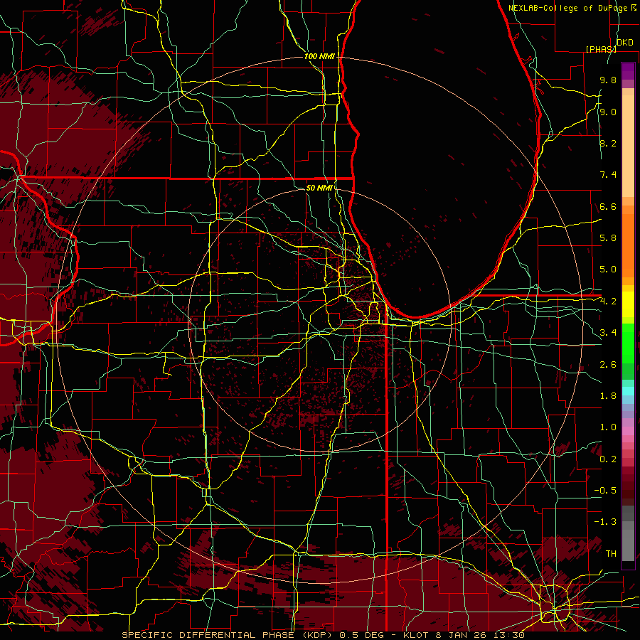The height and width of the screenshot is (640, 640).
Task: Click the 9.8 legend value
Action: tap(608, 80)
